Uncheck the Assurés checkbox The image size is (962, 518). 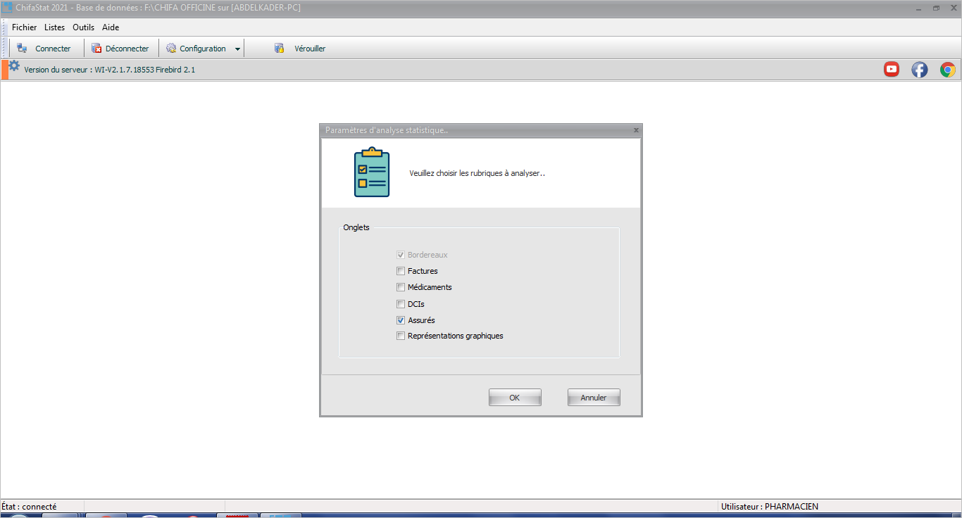point(401,320)
